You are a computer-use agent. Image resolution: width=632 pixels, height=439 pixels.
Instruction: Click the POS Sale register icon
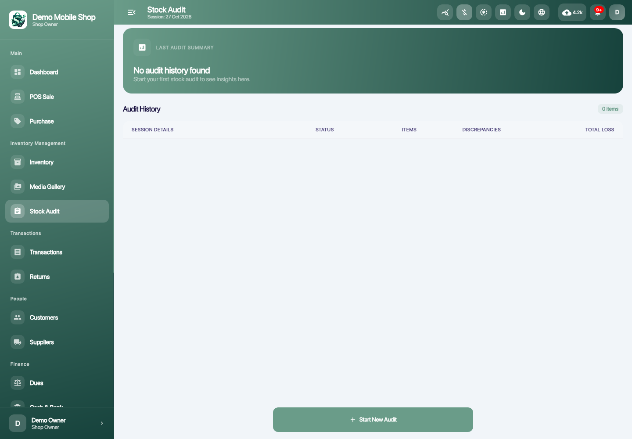coord(18,97)
